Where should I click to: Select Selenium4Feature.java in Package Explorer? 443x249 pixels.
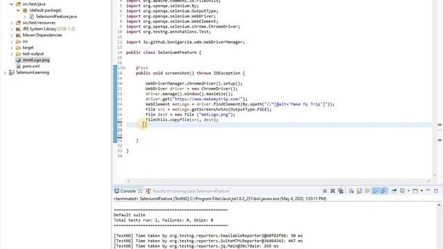tap(56, 17)
